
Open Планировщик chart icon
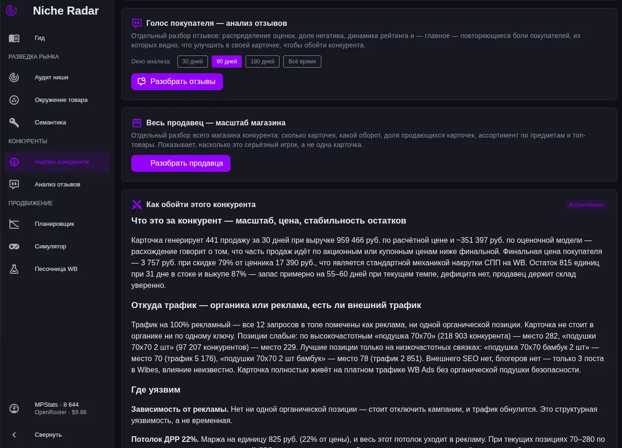(14, 224)
